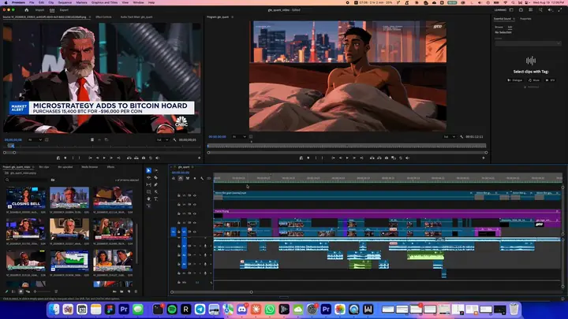Open the Graphics and Titles menu
This screenshot has height=319, width=568.
[x=104, y=2]
